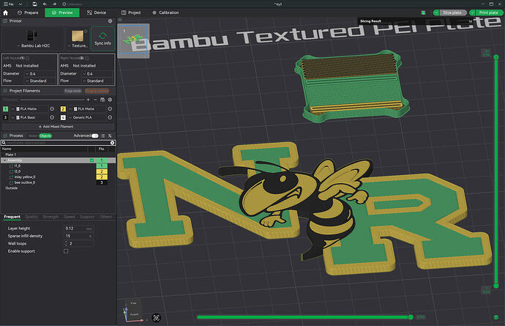Viewport: 505px width, 326px height.
Task: Collapse the sidebar with the arrow icon
Action: tap(120, 20)
